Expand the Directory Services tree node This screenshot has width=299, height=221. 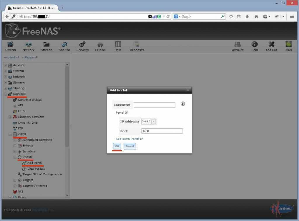click(10, 117)
